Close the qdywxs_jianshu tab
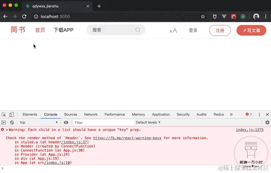The image size is (271, 173). [88, 6]
